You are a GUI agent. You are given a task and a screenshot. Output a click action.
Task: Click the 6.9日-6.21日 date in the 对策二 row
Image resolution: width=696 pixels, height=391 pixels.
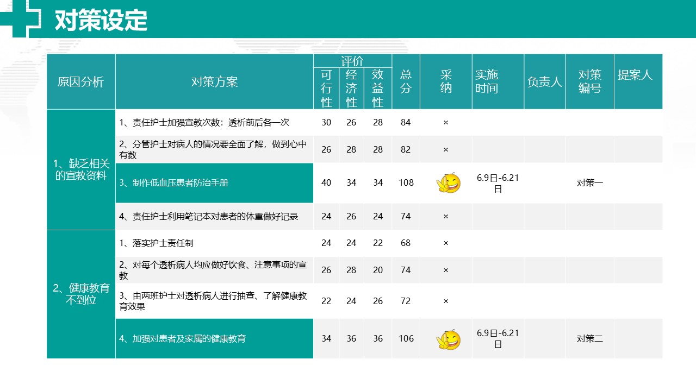click(x=498, y=339)
